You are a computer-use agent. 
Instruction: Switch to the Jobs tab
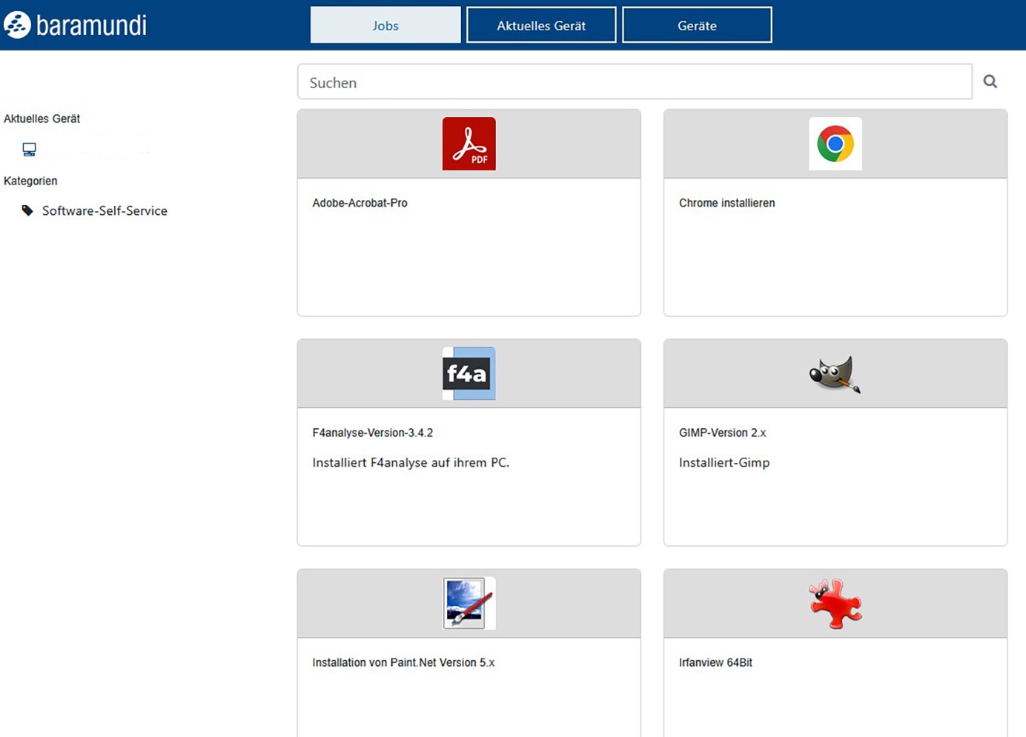[x=385, y=25]
